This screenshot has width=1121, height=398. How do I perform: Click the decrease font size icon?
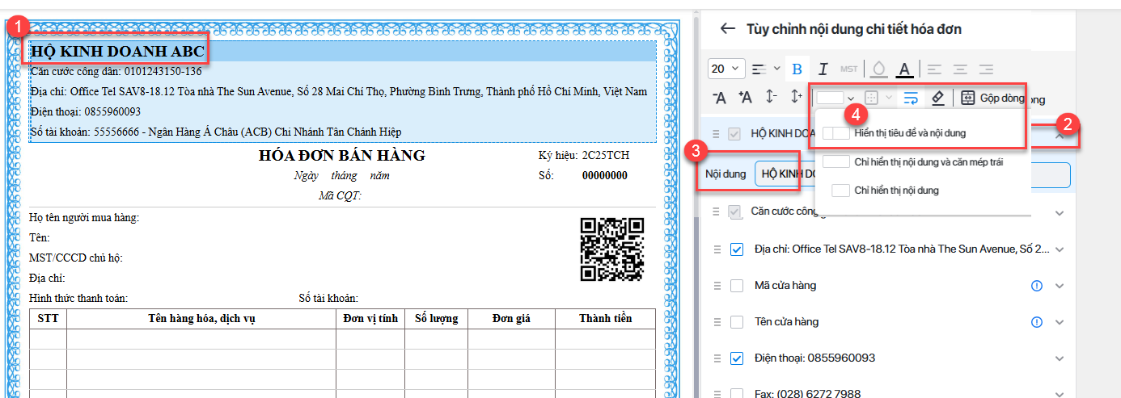pyautogui.click(x=719, y=98)
